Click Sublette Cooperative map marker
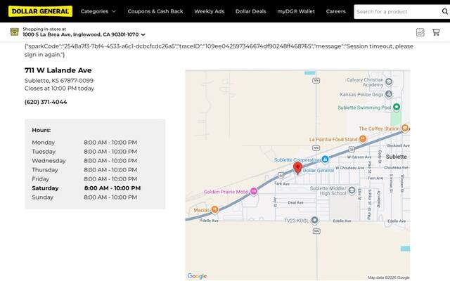 [x=325, y=159]
